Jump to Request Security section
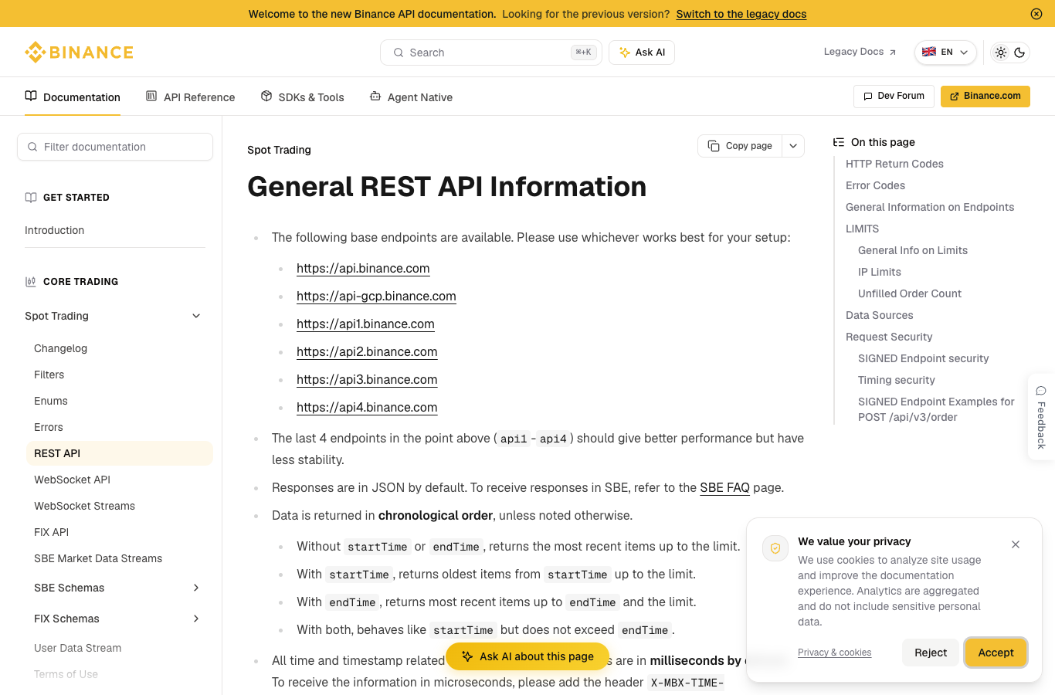1055x695 pixels. (889, 337)
